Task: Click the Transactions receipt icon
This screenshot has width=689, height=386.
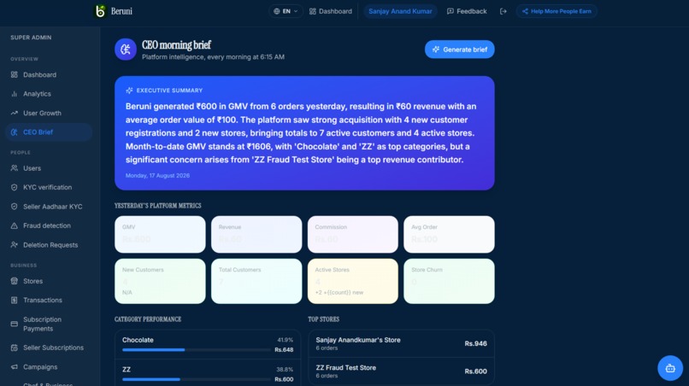Action: point(14,301)
